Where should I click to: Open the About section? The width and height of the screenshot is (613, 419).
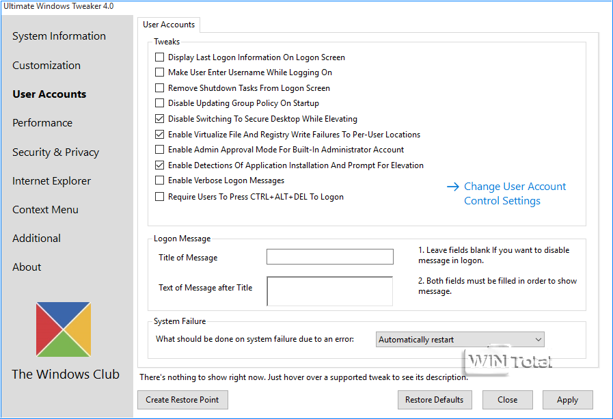tap(27, 267)
